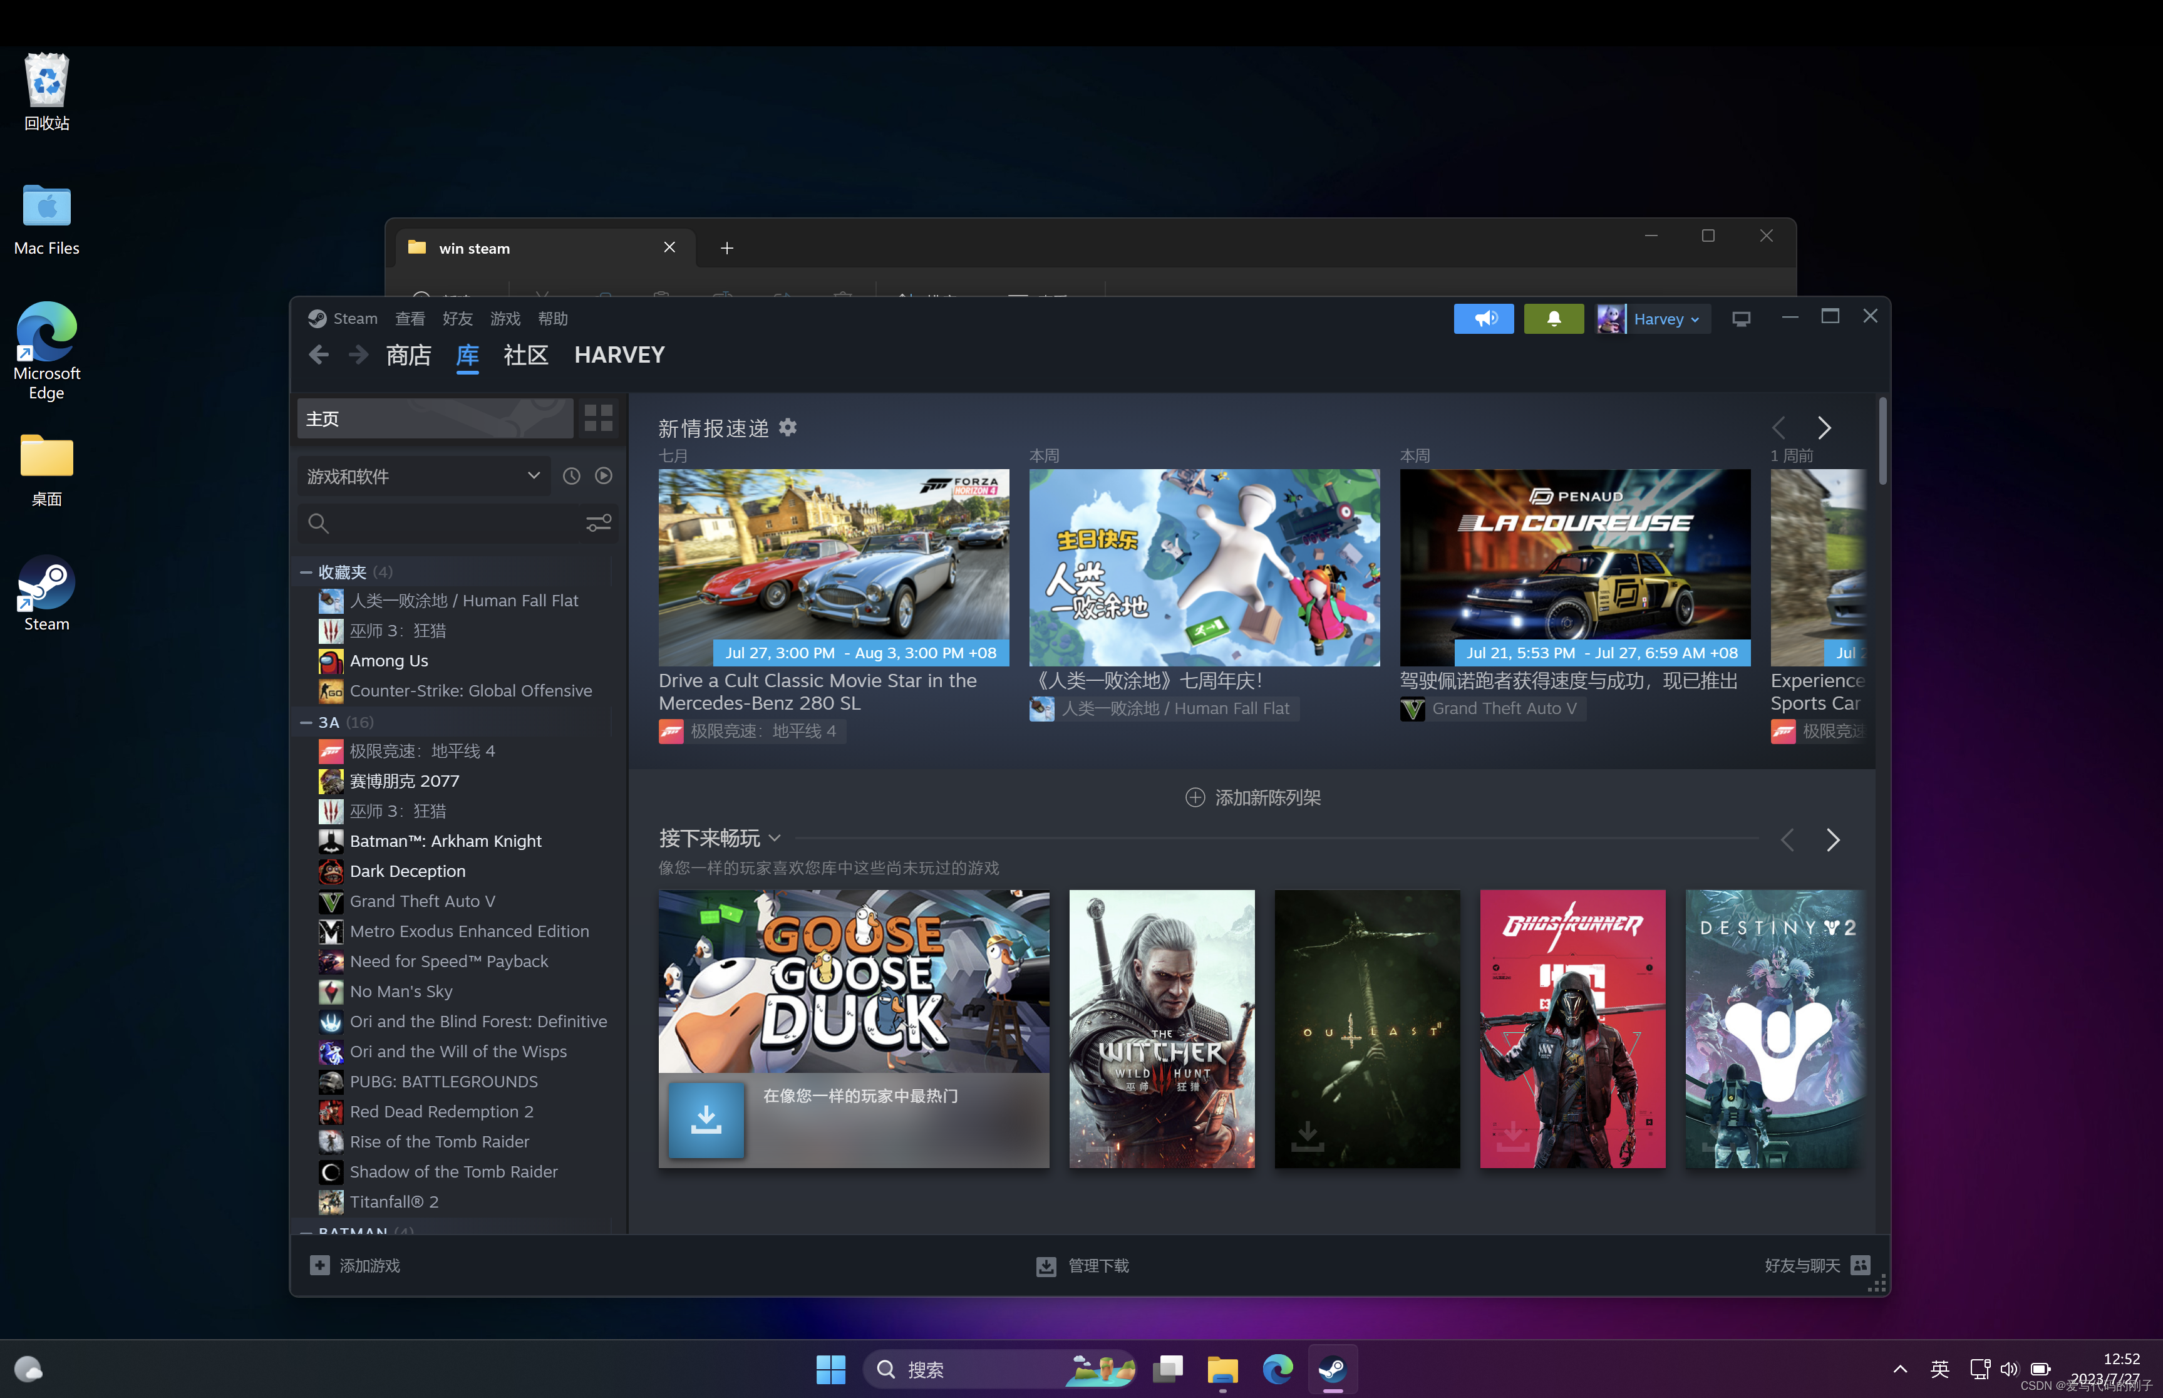Open File Explorer from the taskbar
The width and height of the screenshot is (2163, 1398).
click(1222, 1369)
